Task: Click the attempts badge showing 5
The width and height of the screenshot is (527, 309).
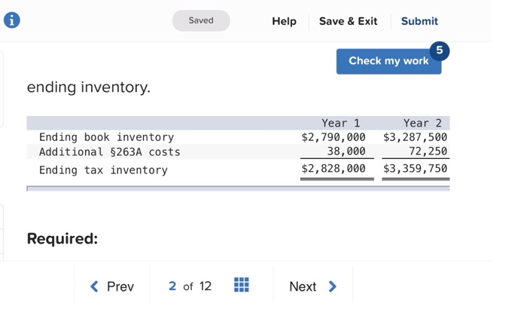Action: pyautogui.click(x=439, y=50)
